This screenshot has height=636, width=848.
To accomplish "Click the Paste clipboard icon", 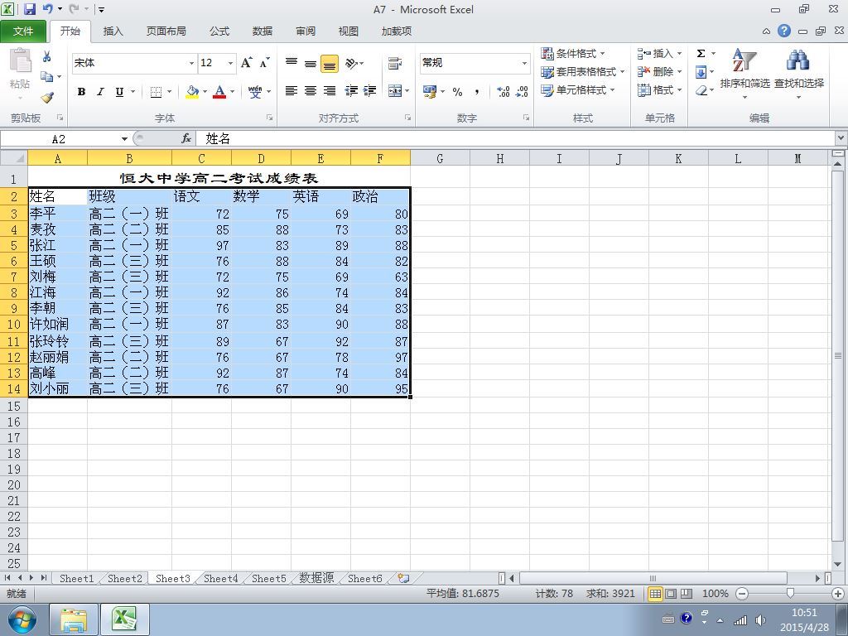I will (20, 60).
